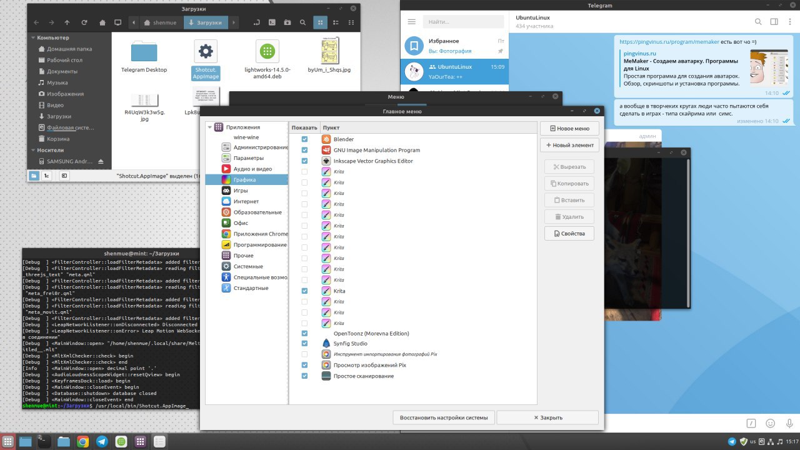Uncheck the enabled Krita entry

pyautogui.click(x=304, y=291)
